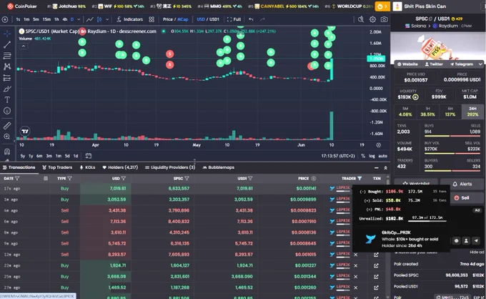
Task: Toggle log scale on chart
Action: [x=372, y=156]
